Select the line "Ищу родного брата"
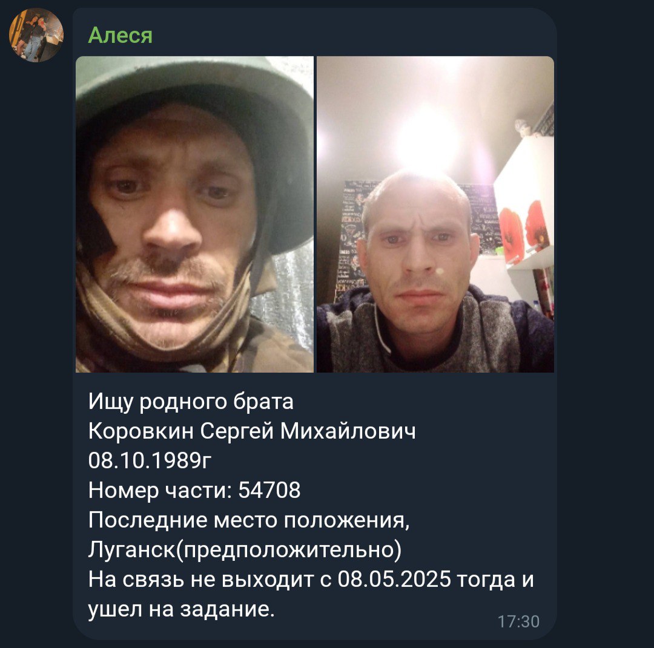 coord(191,402)
